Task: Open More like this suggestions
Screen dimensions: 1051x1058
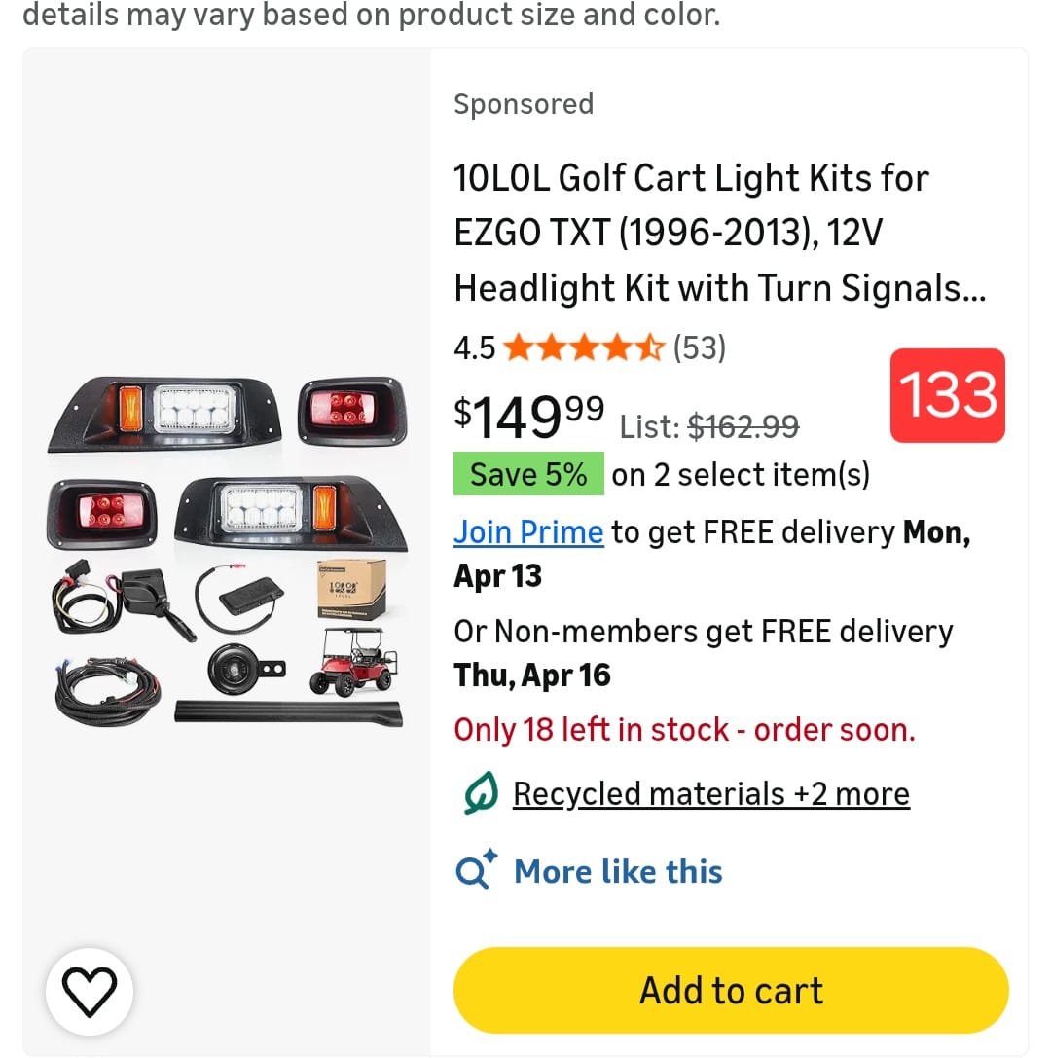Action: coord(618,871)
